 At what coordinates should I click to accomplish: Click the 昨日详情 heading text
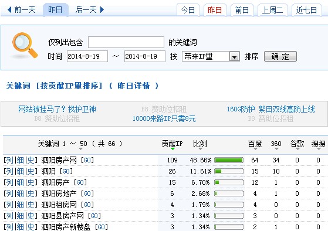(x=133, y=86)
